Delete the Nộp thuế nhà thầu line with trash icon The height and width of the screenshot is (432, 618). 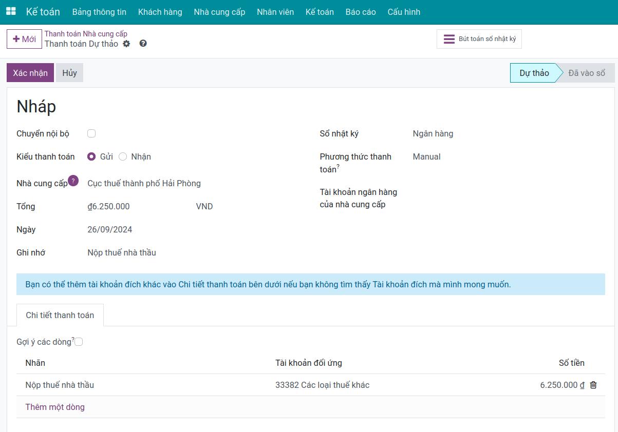[x=593, y=385]
